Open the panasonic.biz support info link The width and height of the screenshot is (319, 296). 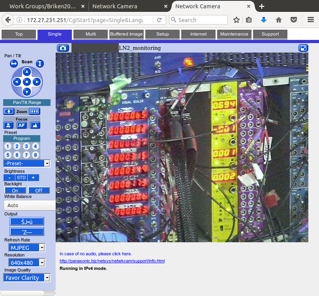112,261
